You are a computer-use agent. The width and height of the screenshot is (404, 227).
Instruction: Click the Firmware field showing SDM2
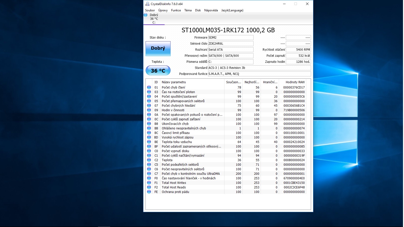[231, 38]
